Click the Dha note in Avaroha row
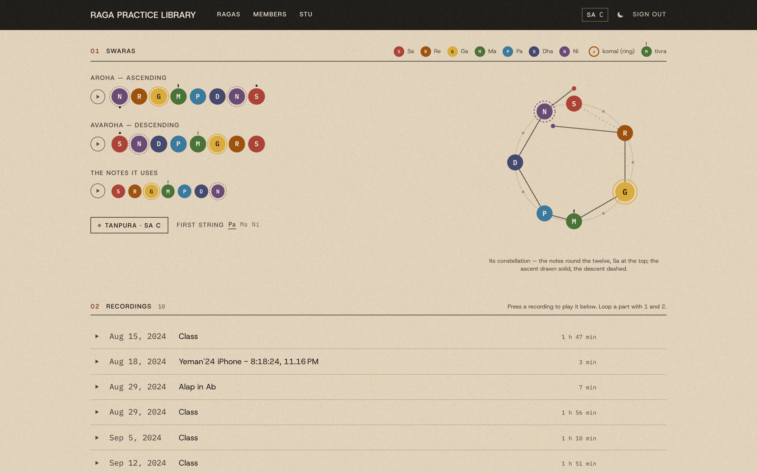Screen dimensions: 757x473 pyautogui.click(x=159, y=144)
